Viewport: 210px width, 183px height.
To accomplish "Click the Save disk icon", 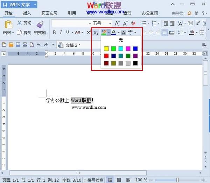I will pos(18,45).
